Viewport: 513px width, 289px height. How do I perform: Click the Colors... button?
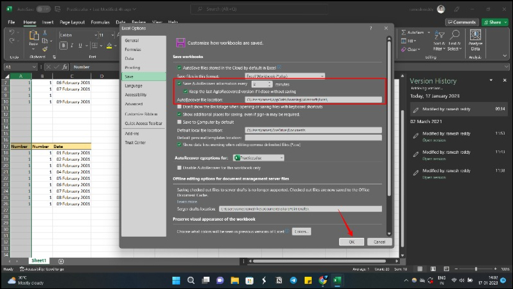[302, 231]
